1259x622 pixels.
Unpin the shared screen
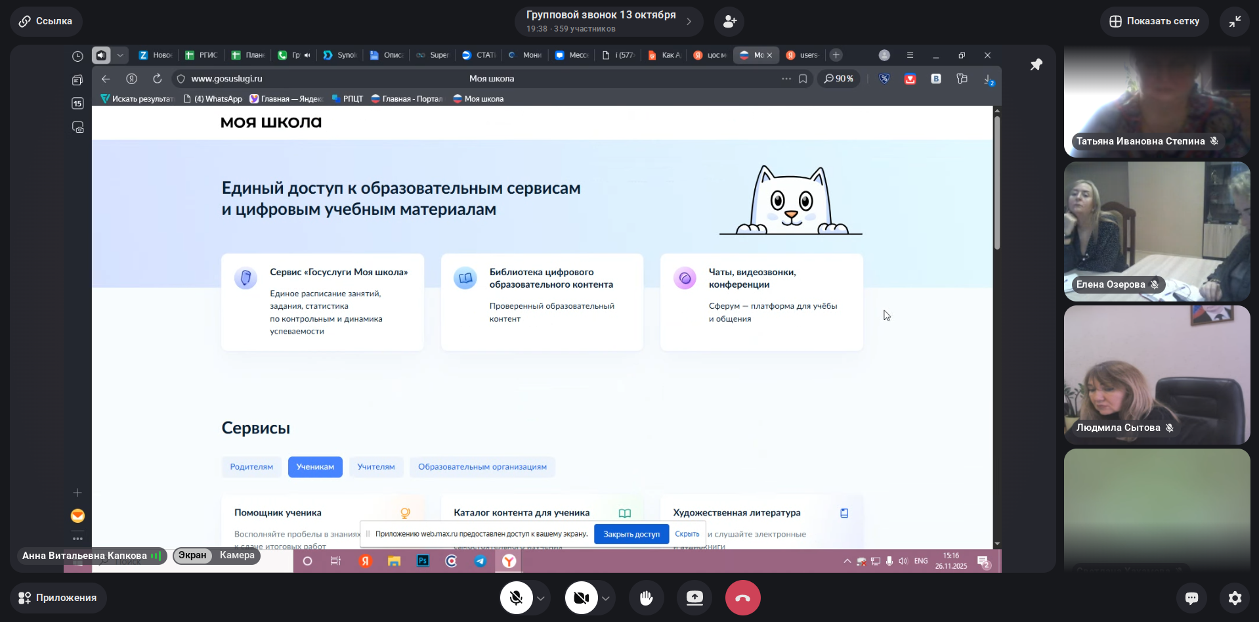point(1036,64)
